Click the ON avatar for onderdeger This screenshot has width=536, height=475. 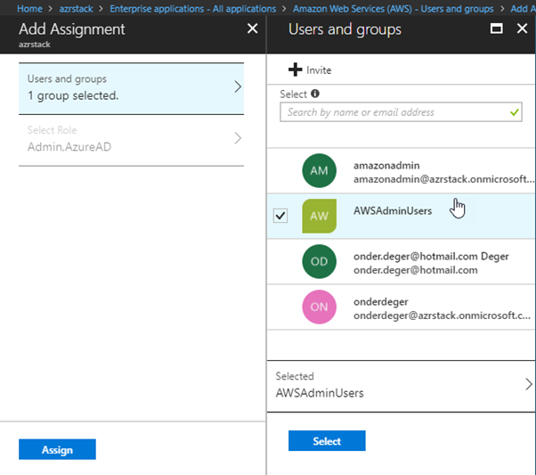pyautogui.click(x=319, y=307)
